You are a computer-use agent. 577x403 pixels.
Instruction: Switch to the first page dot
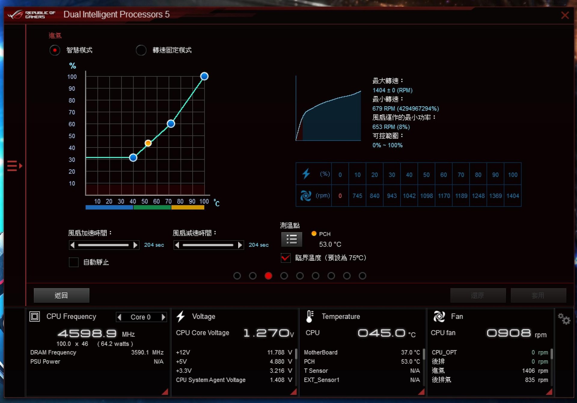tap(237, 276)
